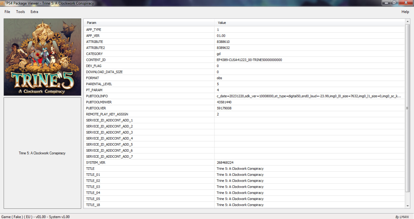
Task: Select the SERVICE_ID_ADDCONT_ADD_6 row
Action: click(244, 150)
